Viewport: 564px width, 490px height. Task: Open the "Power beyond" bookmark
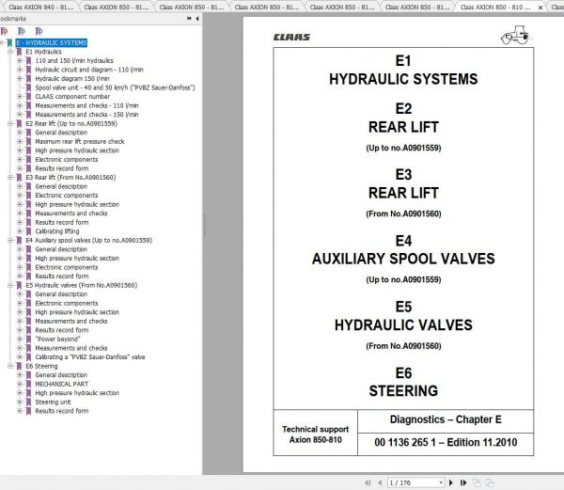[x=57, y=340]
